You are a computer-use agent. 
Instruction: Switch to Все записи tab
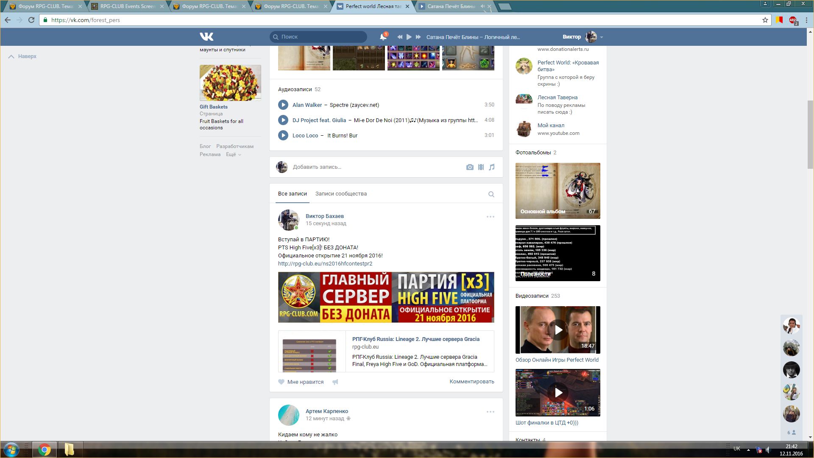293,194
